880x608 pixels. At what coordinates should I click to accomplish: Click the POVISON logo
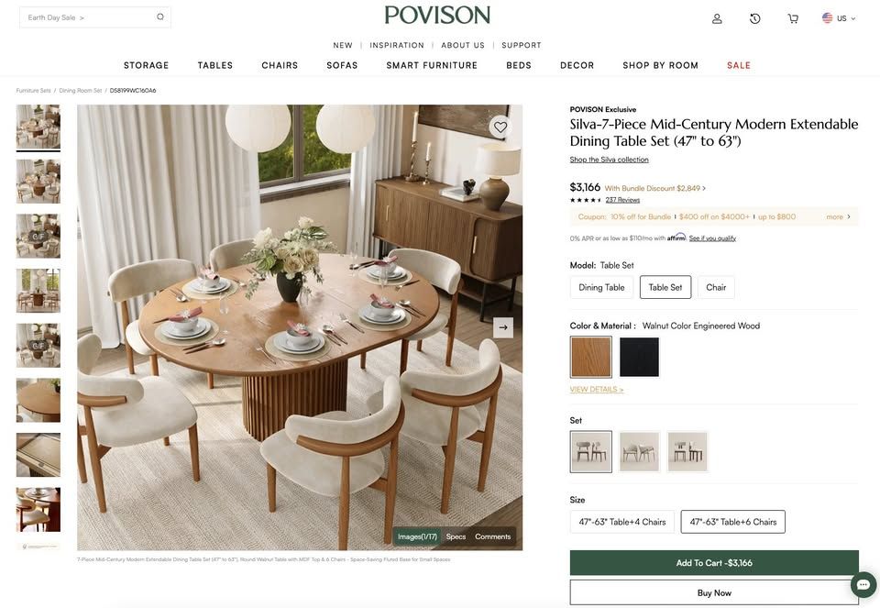tap(437, 16)
